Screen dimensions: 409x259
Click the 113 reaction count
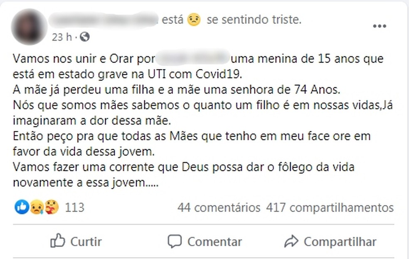[74, 207]
